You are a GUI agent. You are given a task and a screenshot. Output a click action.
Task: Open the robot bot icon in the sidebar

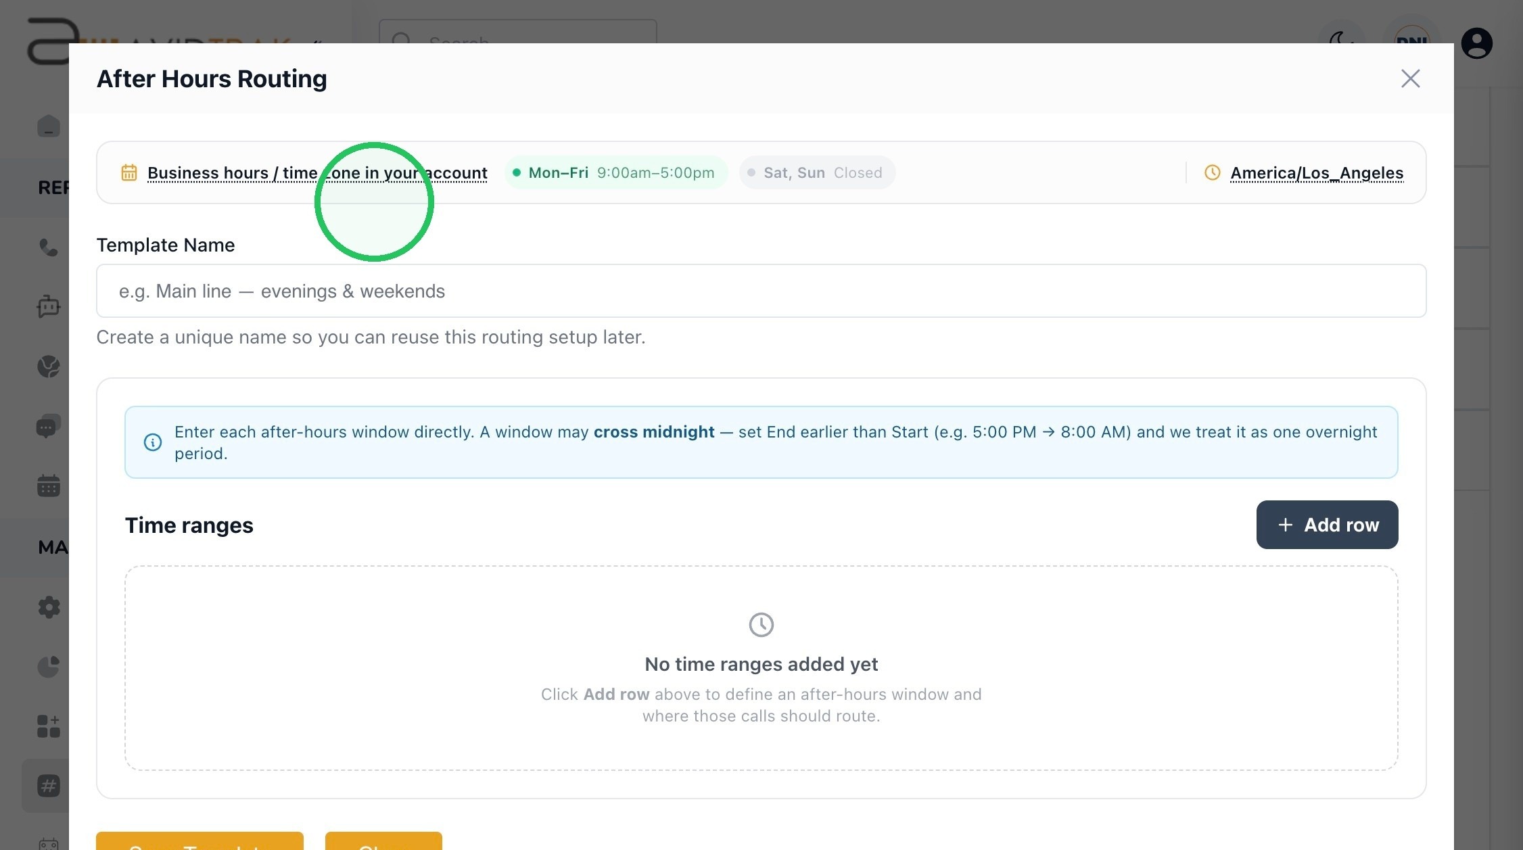pos(49,306)
